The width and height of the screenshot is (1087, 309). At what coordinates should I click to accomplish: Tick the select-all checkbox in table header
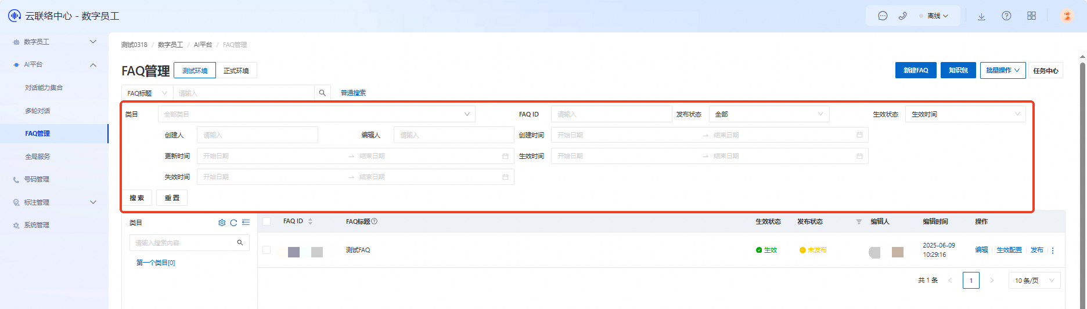[x=267, y=221]
